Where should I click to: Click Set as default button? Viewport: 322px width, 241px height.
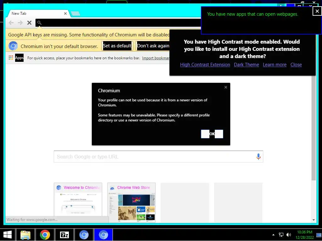point(117,46)
